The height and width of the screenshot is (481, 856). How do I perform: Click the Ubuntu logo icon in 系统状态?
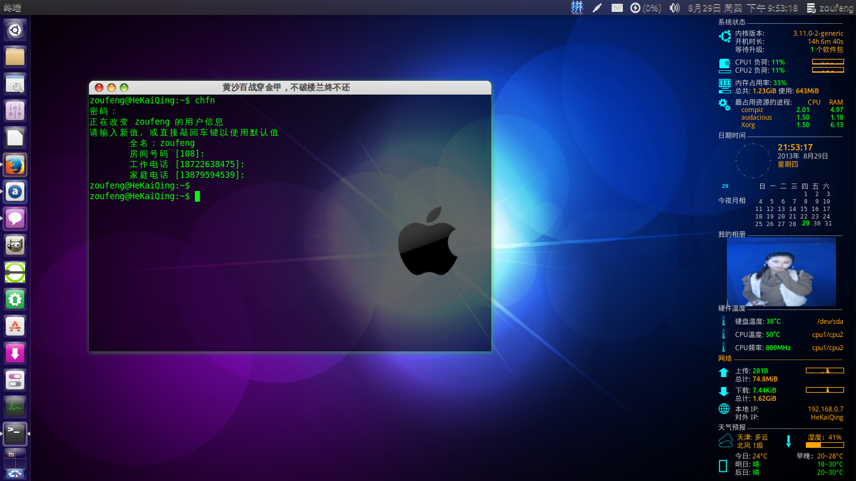point(725,36)
